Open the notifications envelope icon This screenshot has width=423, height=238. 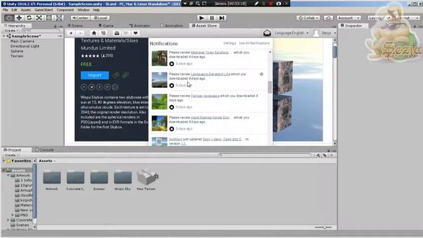[267, 33]
